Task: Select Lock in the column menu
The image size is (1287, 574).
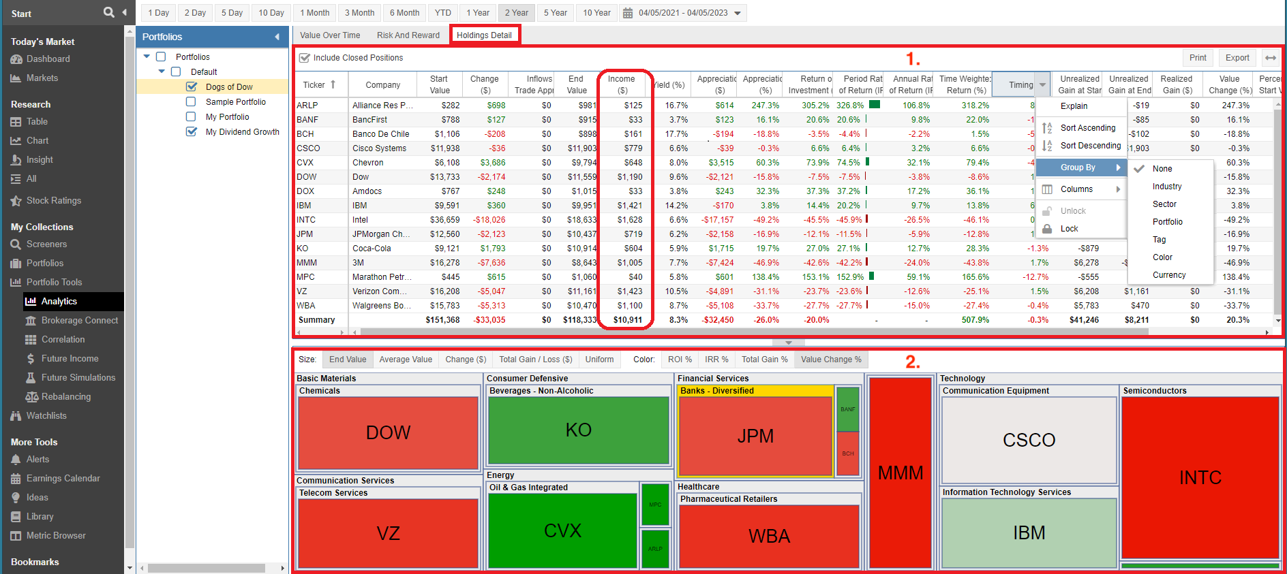Action: 1081,229
